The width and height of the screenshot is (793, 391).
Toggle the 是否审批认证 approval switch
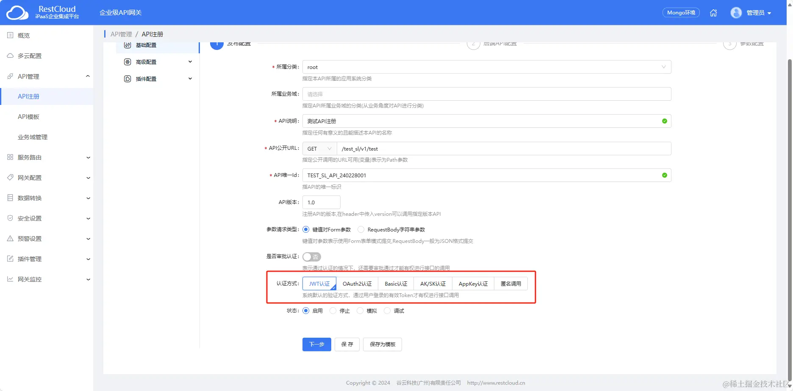pyautogui.click(x=312, y=256)
